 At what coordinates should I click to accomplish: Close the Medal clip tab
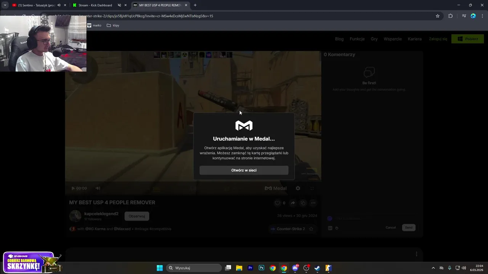tap(186, 5)
